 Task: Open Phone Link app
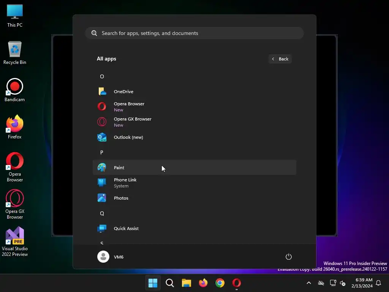(x=194, y=183)
